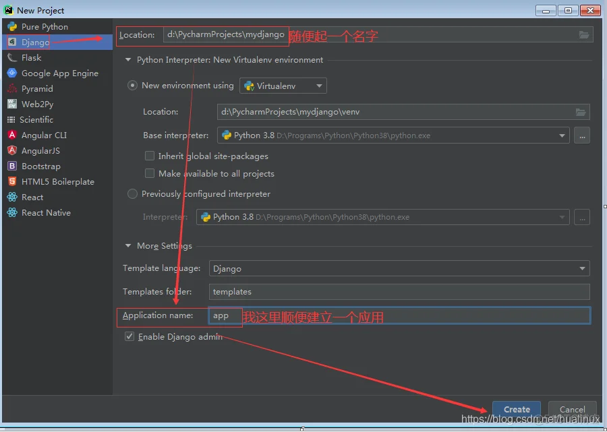Click the Angular CLI icon
This screenshot has height=432, width=607.
pos(12,135)
